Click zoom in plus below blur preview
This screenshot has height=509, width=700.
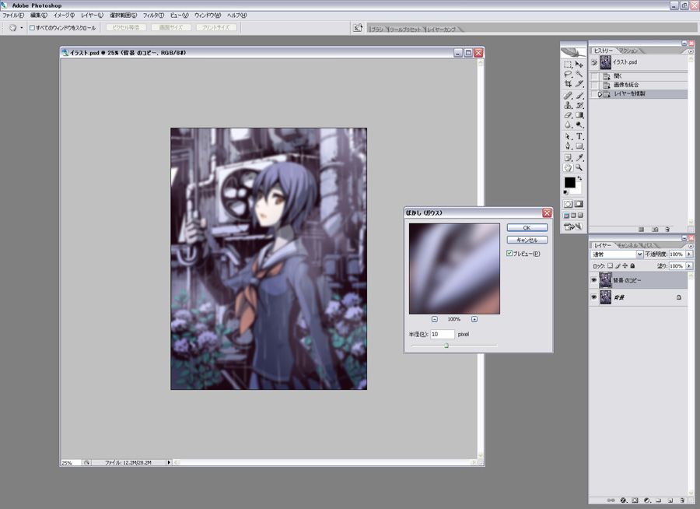point(474,319)
